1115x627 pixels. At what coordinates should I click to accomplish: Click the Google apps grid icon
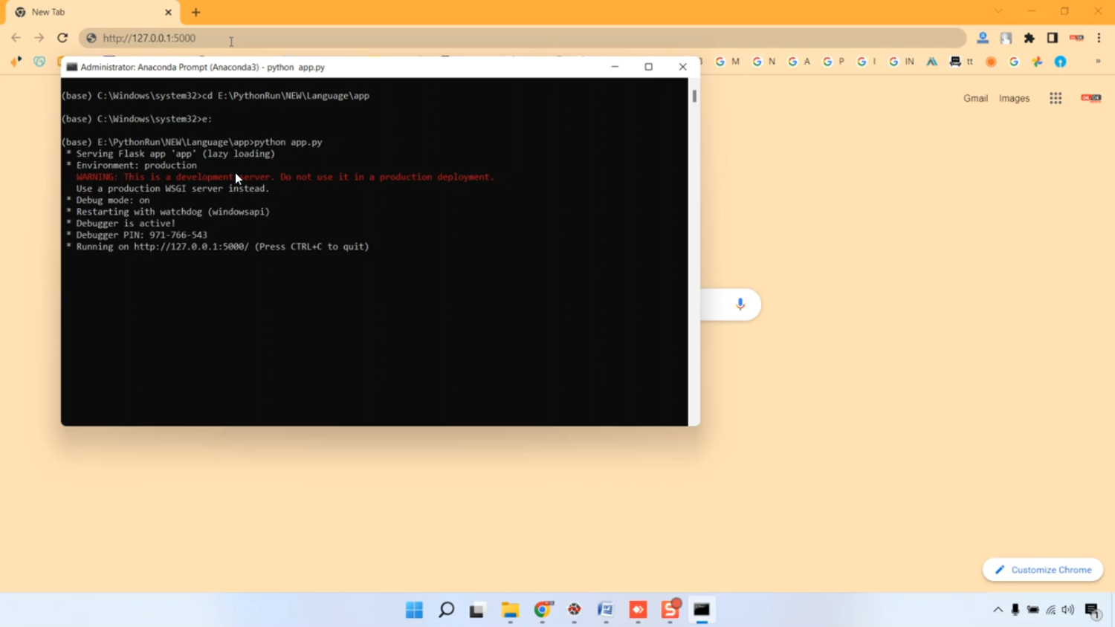[1055, 98]
